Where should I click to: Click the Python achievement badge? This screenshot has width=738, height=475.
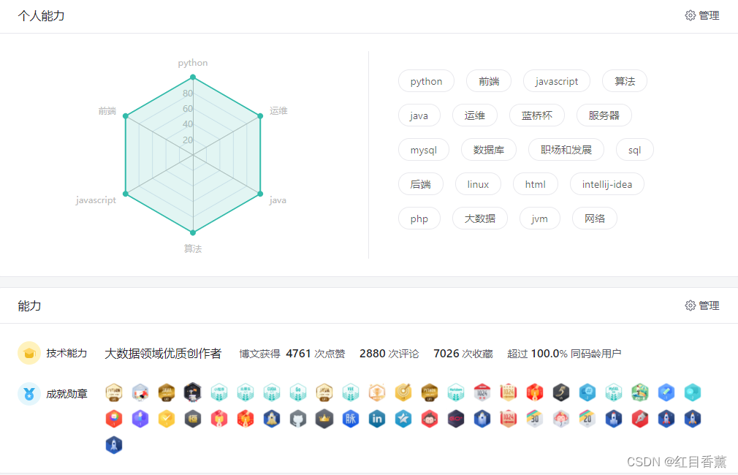114,392
